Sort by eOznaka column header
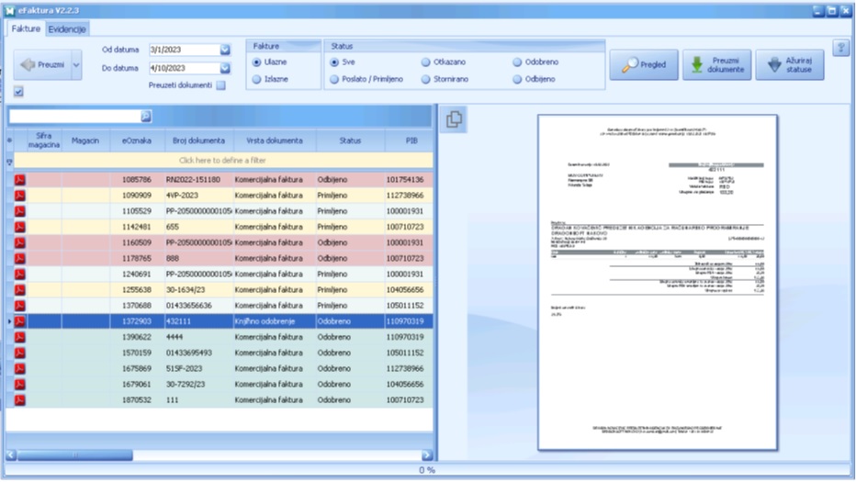The height and width of the screenshot is (482, 856). [137, 140]
